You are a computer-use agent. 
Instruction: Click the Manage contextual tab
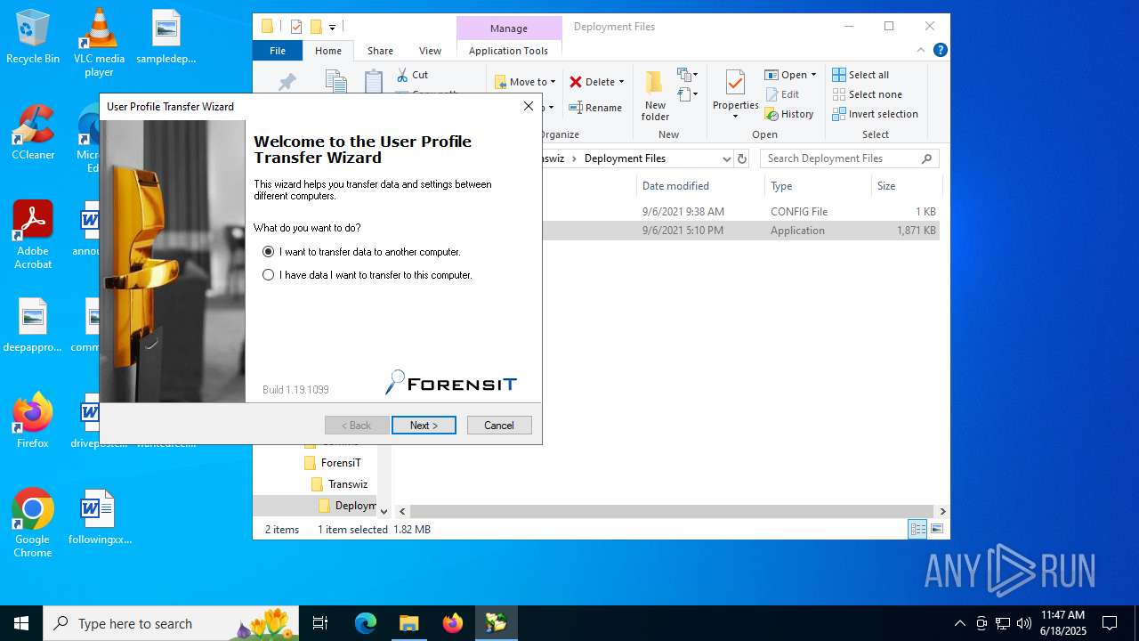(509, 28)
